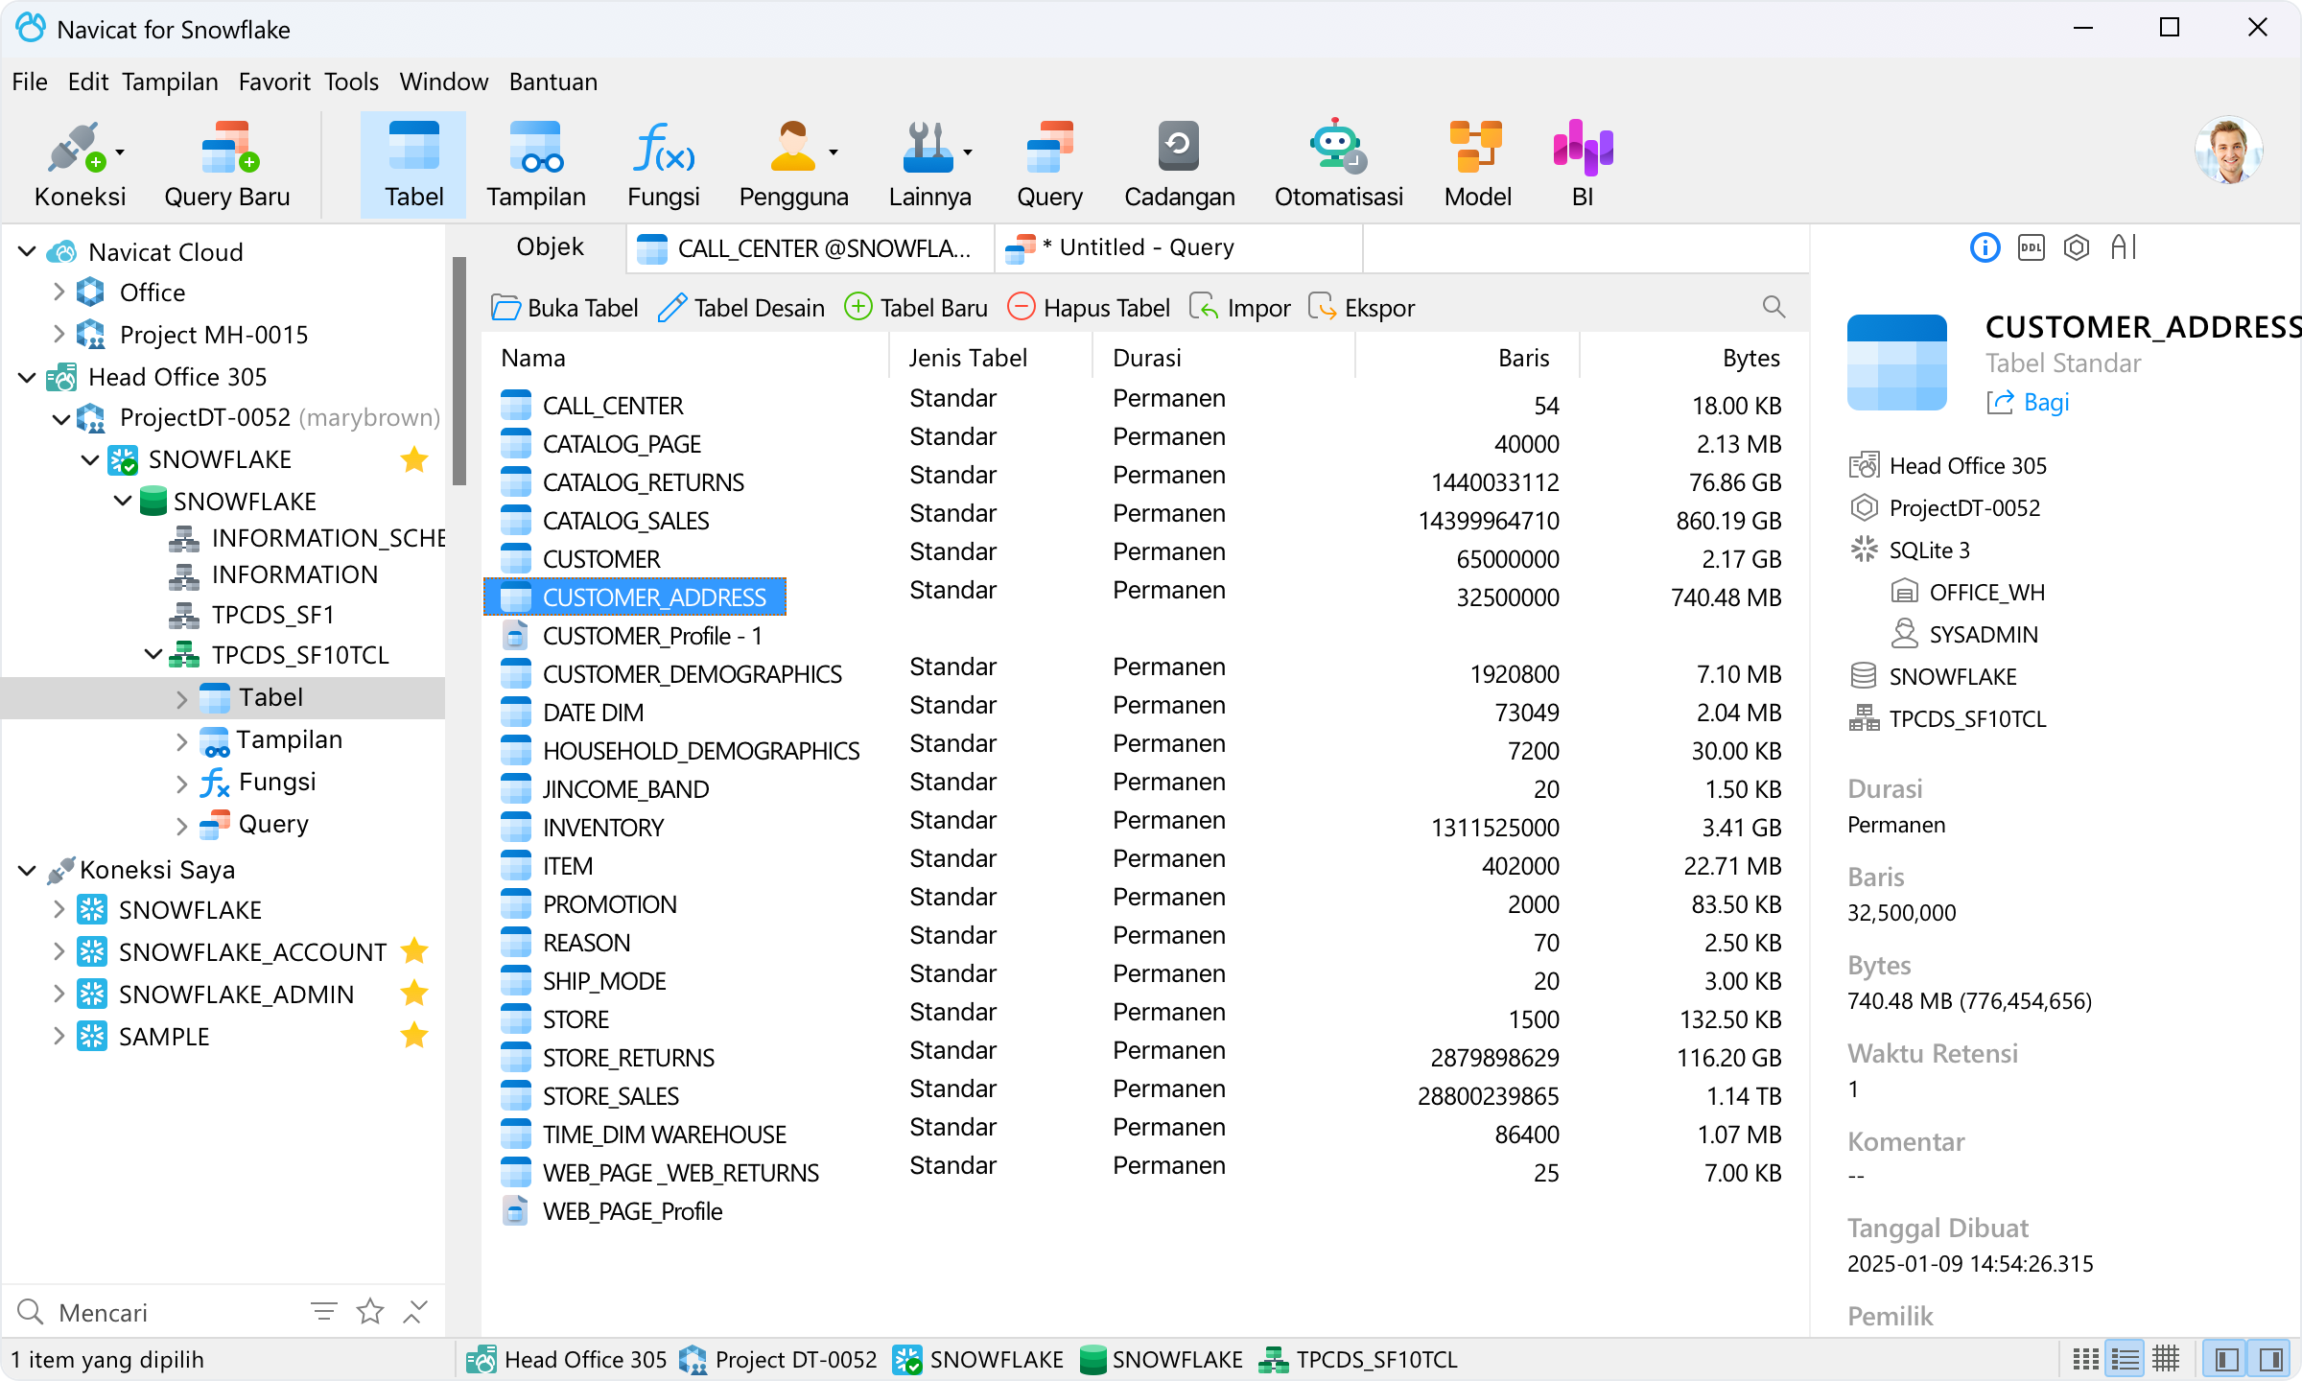
Task: Toggle favorite star on SAMPLE connection
Action: [x=414, y=1036]
